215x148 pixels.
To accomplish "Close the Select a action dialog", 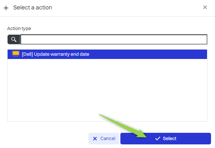I will (x=205, y=7).
